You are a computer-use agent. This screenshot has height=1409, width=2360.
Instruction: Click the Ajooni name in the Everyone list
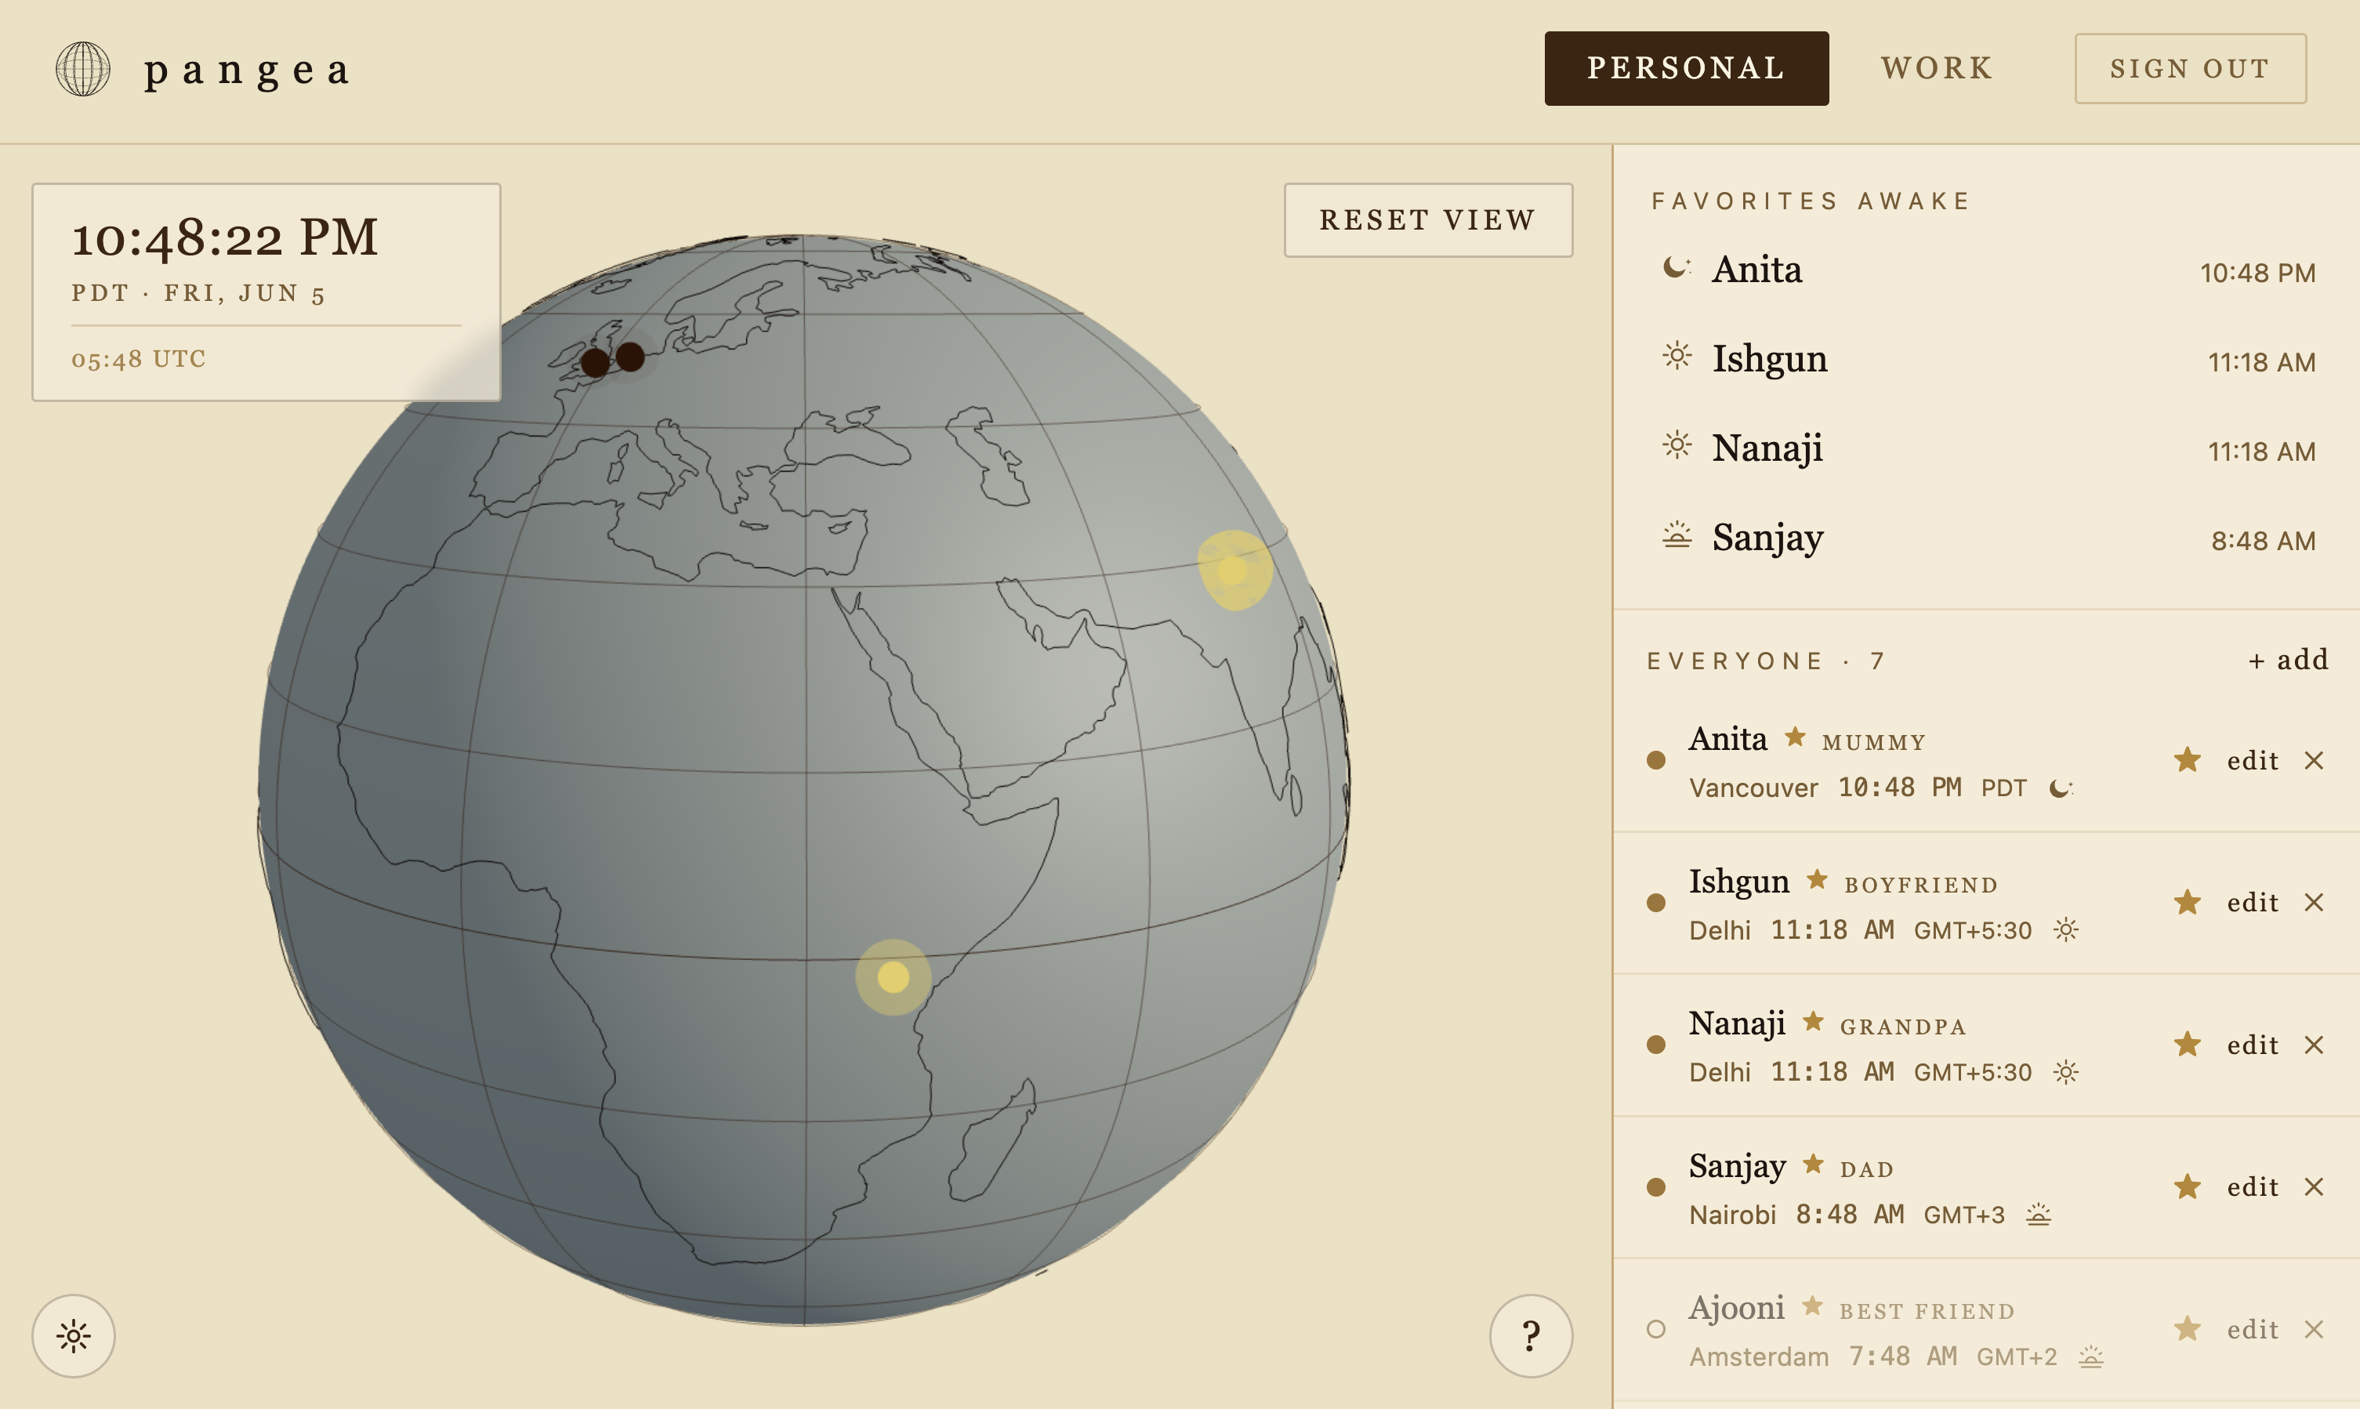pyautogui.click(x=1736, y=1309)
